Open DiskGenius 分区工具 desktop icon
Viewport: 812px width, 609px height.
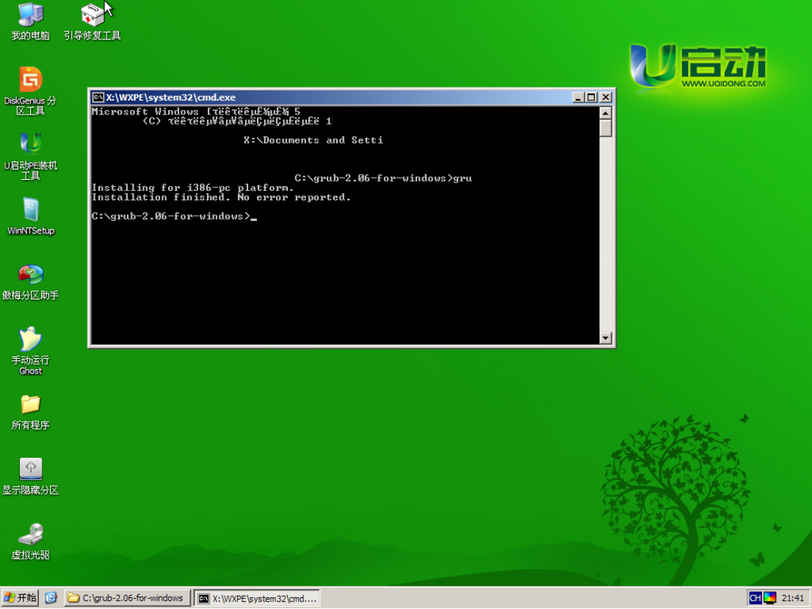pyautogui.click(x=30, y=91)
